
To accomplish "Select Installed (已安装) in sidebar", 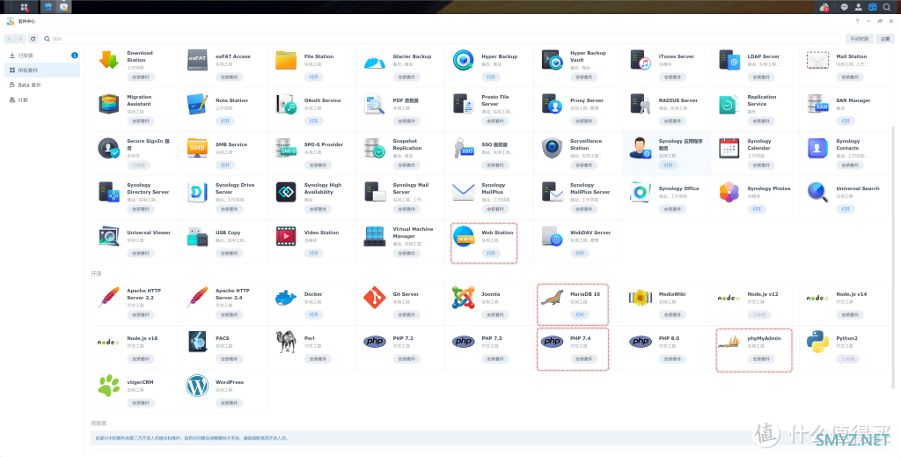I will pos(42,55).
